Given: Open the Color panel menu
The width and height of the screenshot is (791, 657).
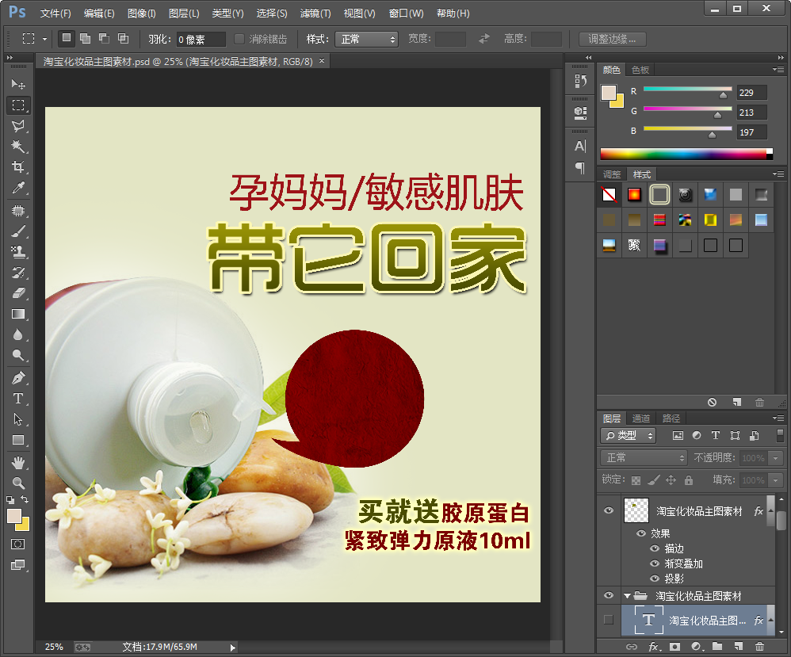Looking at the screenshot, I should coord(778,70).
